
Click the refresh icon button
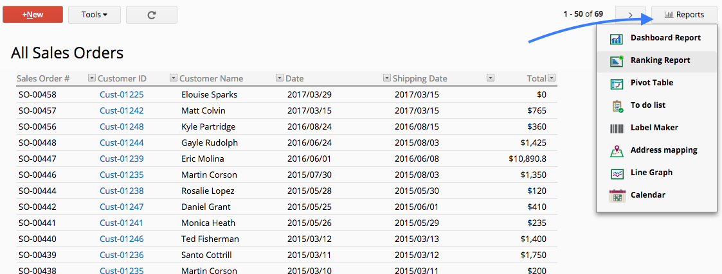coord(152,15)
